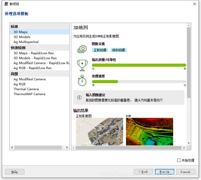Click Finish to create the project
The width and height of the screenshot is (201, 180).
(164, 172)
